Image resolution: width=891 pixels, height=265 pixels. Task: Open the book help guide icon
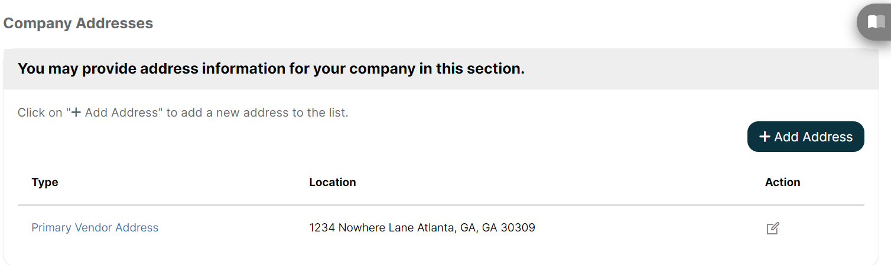[x=876, y=22]
